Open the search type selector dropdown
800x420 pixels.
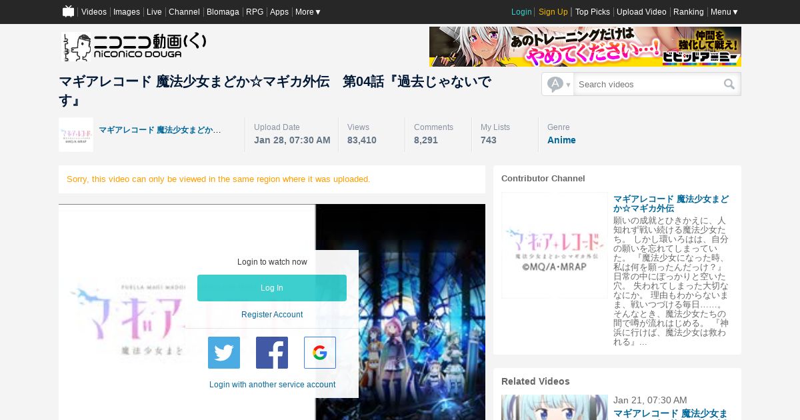(558, 84)
